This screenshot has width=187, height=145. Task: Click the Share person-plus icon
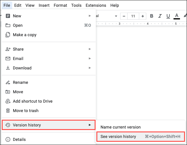pyautogui.click(x=8, y=49)
